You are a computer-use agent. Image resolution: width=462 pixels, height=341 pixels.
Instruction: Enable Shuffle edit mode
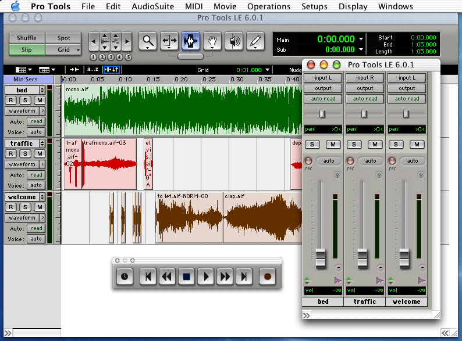[27, 38]
